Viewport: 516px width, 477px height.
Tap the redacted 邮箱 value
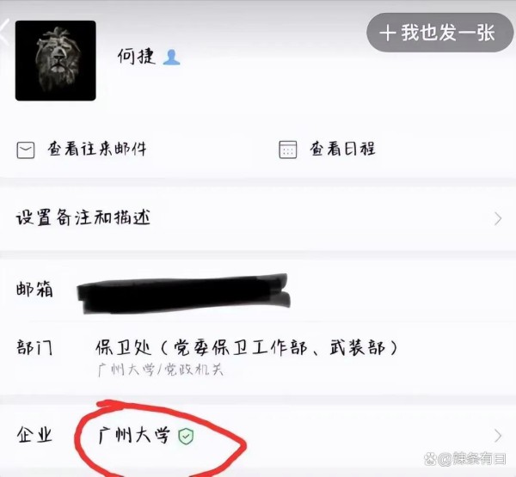coord(184,293)
